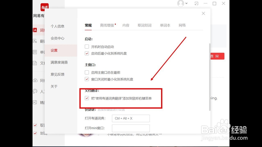Image resolution: width=262 pixels, height=147 pixels.
Task: Click the Youdao logo icon in the sidebar
Action: tap(45, 7)
